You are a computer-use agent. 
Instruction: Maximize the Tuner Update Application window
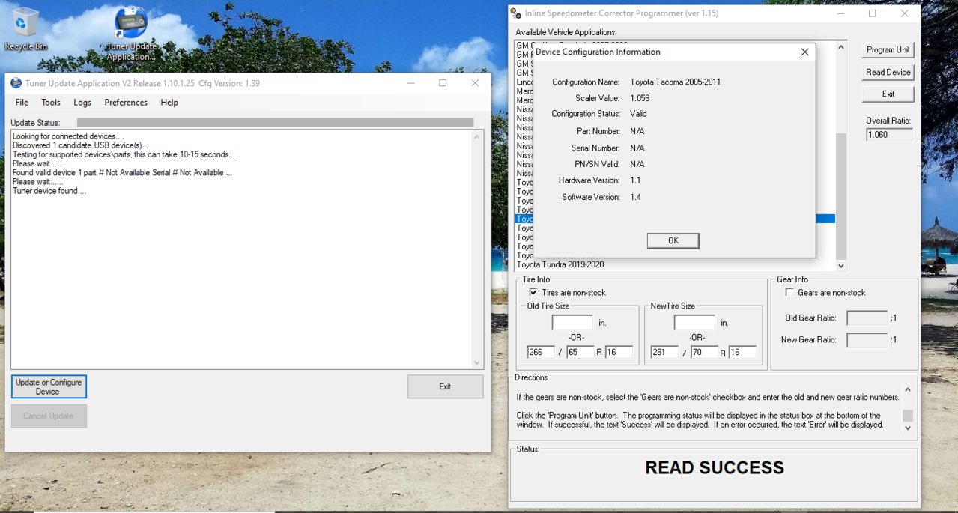[443, 83]
